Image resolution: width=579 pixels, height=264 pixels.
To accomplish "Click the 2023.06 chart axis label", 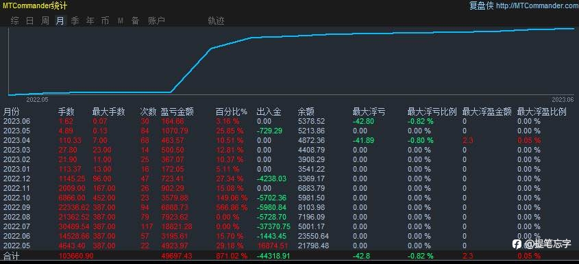I will (563, 100).
